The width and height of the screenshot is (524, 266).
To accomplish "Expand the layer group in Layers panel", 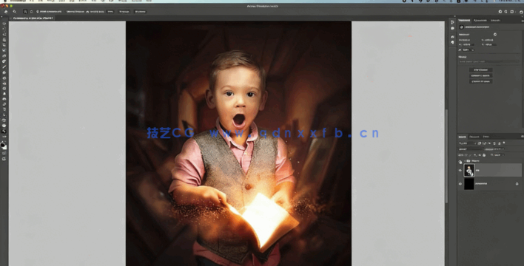I will tap(465, 161).
